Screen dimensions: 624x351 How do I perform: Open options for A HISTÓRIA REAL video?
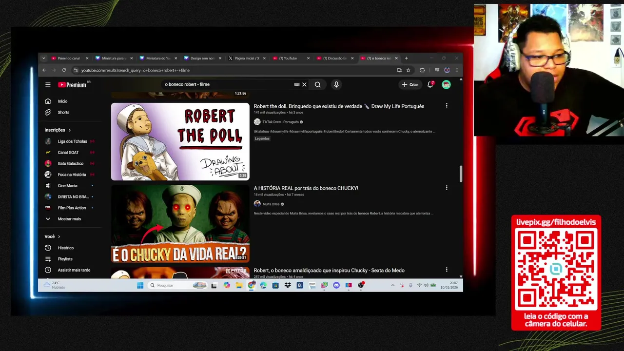click(447, 187)
